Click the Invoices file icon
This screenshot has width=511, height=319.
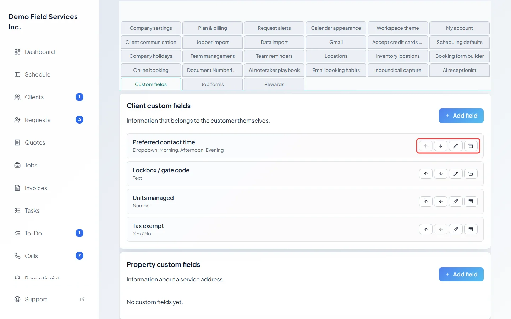[17, 188]
